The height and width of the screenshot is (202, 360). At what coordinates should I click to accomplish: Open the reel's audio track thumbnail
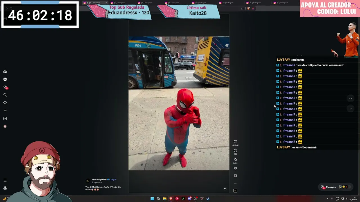pos(235,190)
